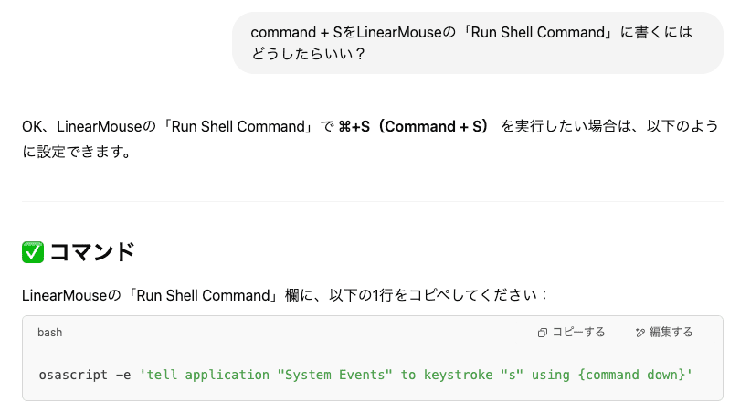Click the copy icon beside コピーする
The height and width of the screenshot is (413, 740).
[x=543, y=333]
